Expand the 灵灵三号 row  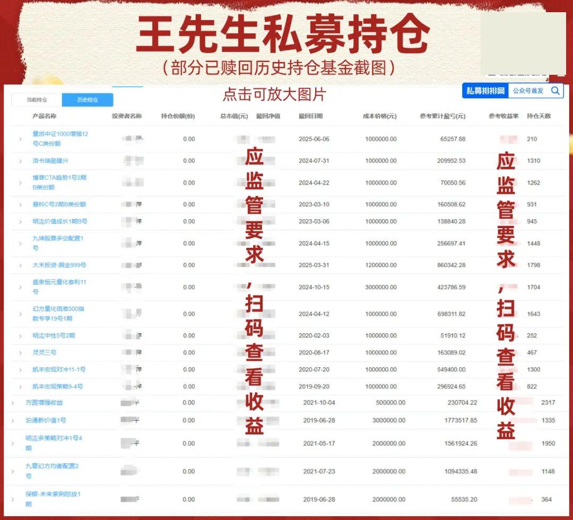(x=21, y=353)
